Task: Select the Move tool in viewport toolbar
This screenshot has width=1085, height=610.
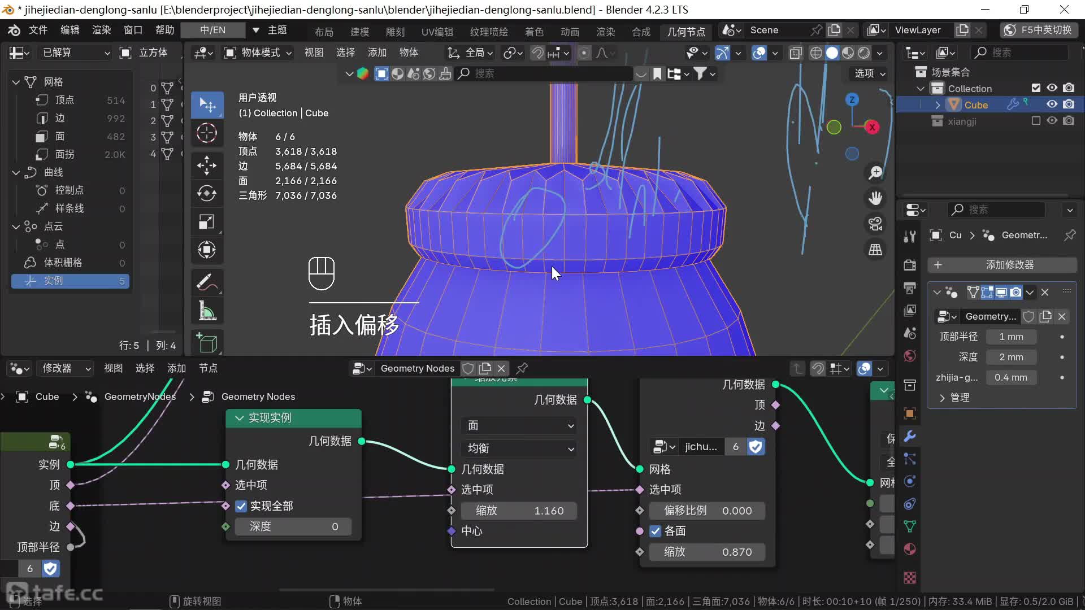Action: pos(207,165)
